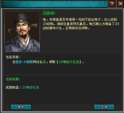Screen dimensions: 124x113
Task: Close the quest dialog with the X icon
Action: [121, 4]
